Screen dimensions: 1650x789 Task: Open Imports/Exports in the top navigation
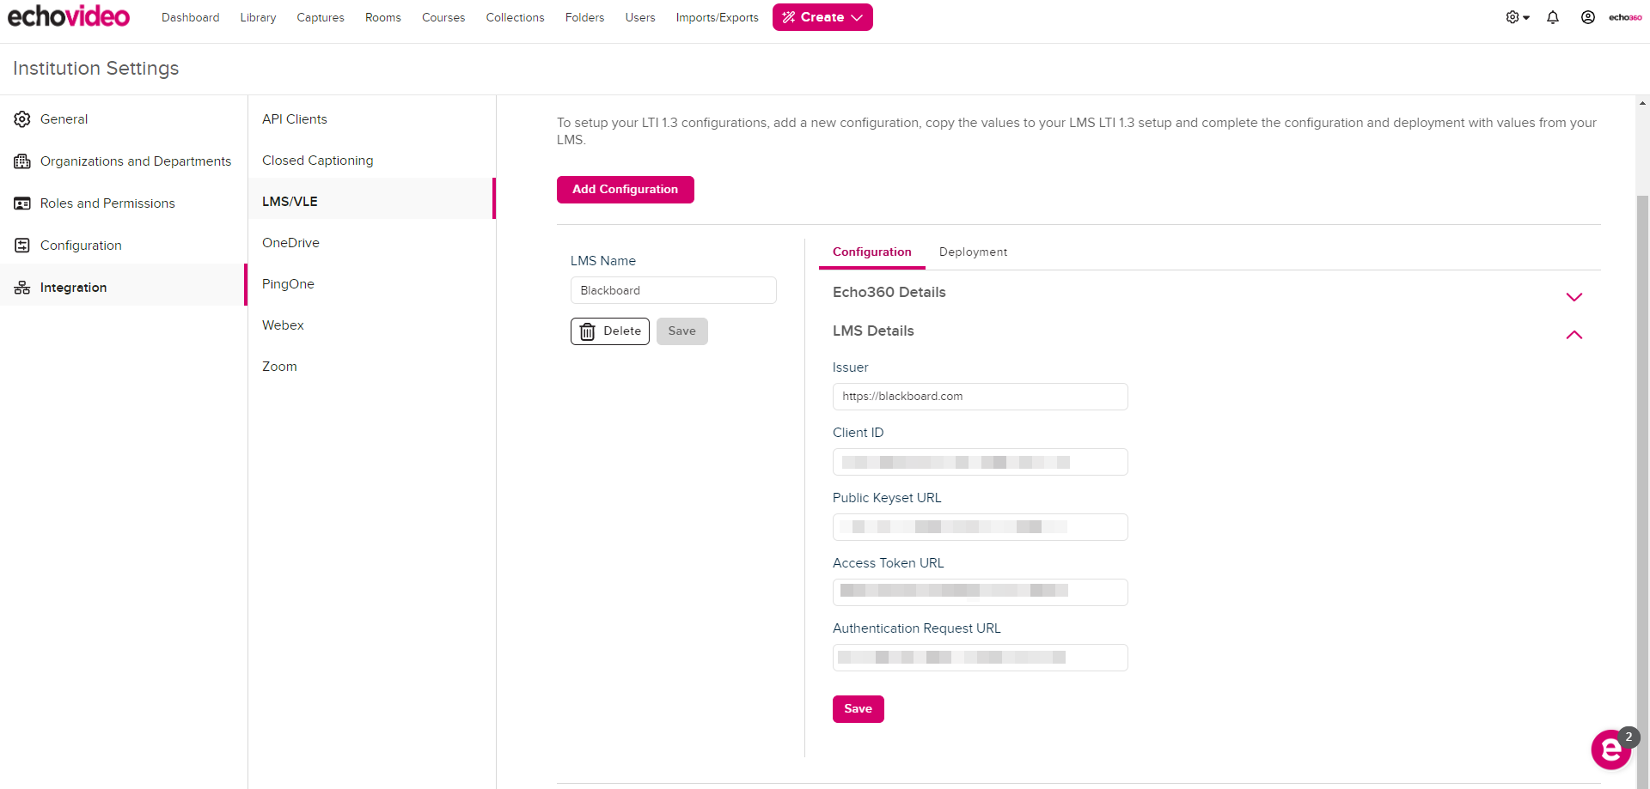tap(717, 17)
